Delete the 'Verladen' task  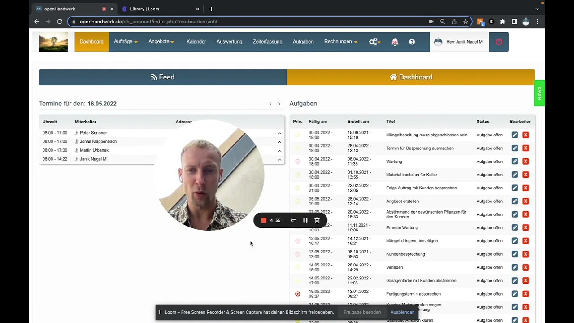pyautogui.click(x=526, y=267)
